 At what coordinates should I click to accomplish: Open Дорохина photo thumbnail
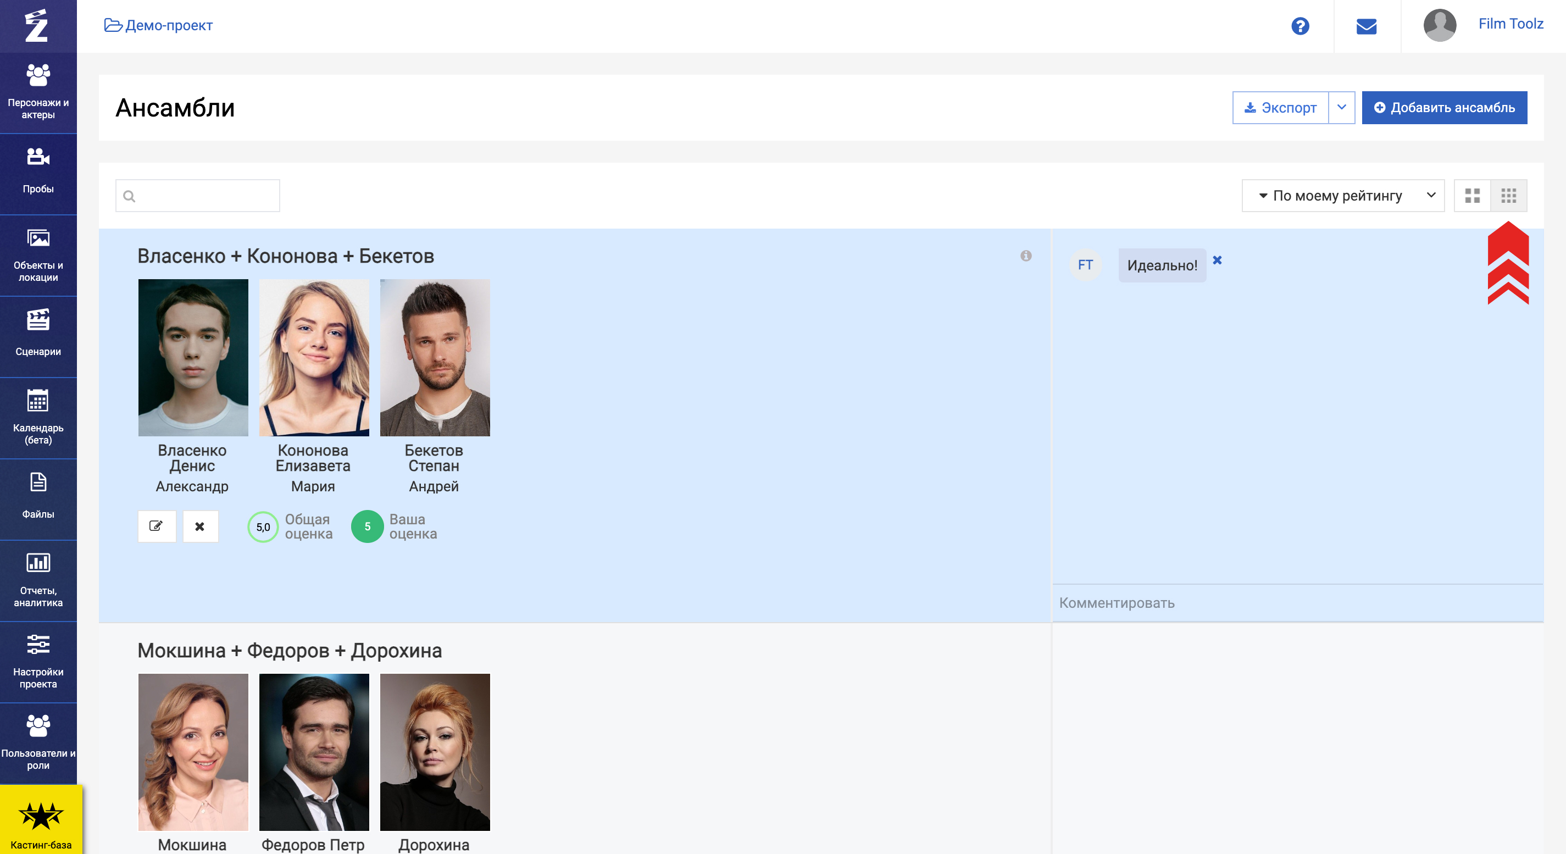click(x=435, y=752)
